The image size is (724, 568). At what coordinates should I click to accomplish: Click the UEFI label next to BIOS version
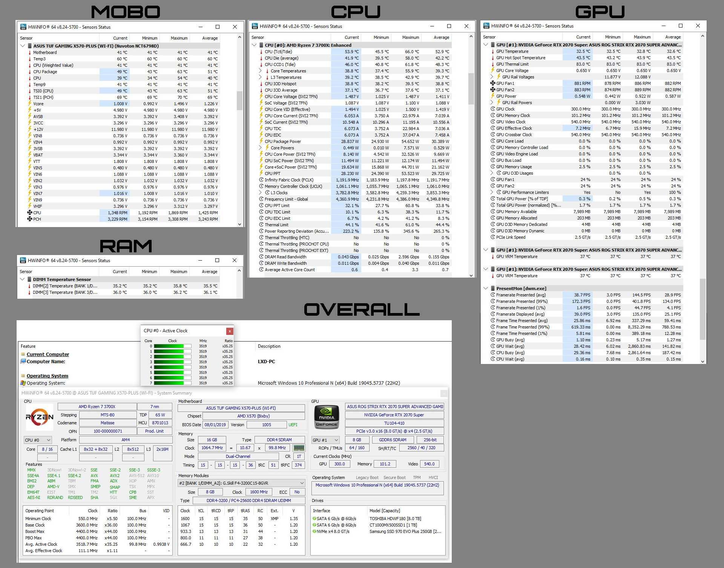pos(293,425)
